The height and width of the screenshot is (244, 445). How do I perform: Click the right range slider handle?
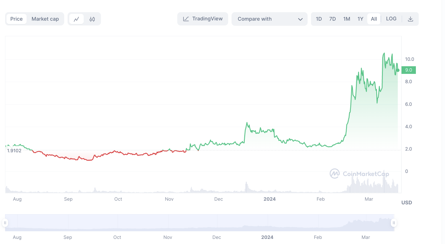pyautogui.click(x=394, y=223)
